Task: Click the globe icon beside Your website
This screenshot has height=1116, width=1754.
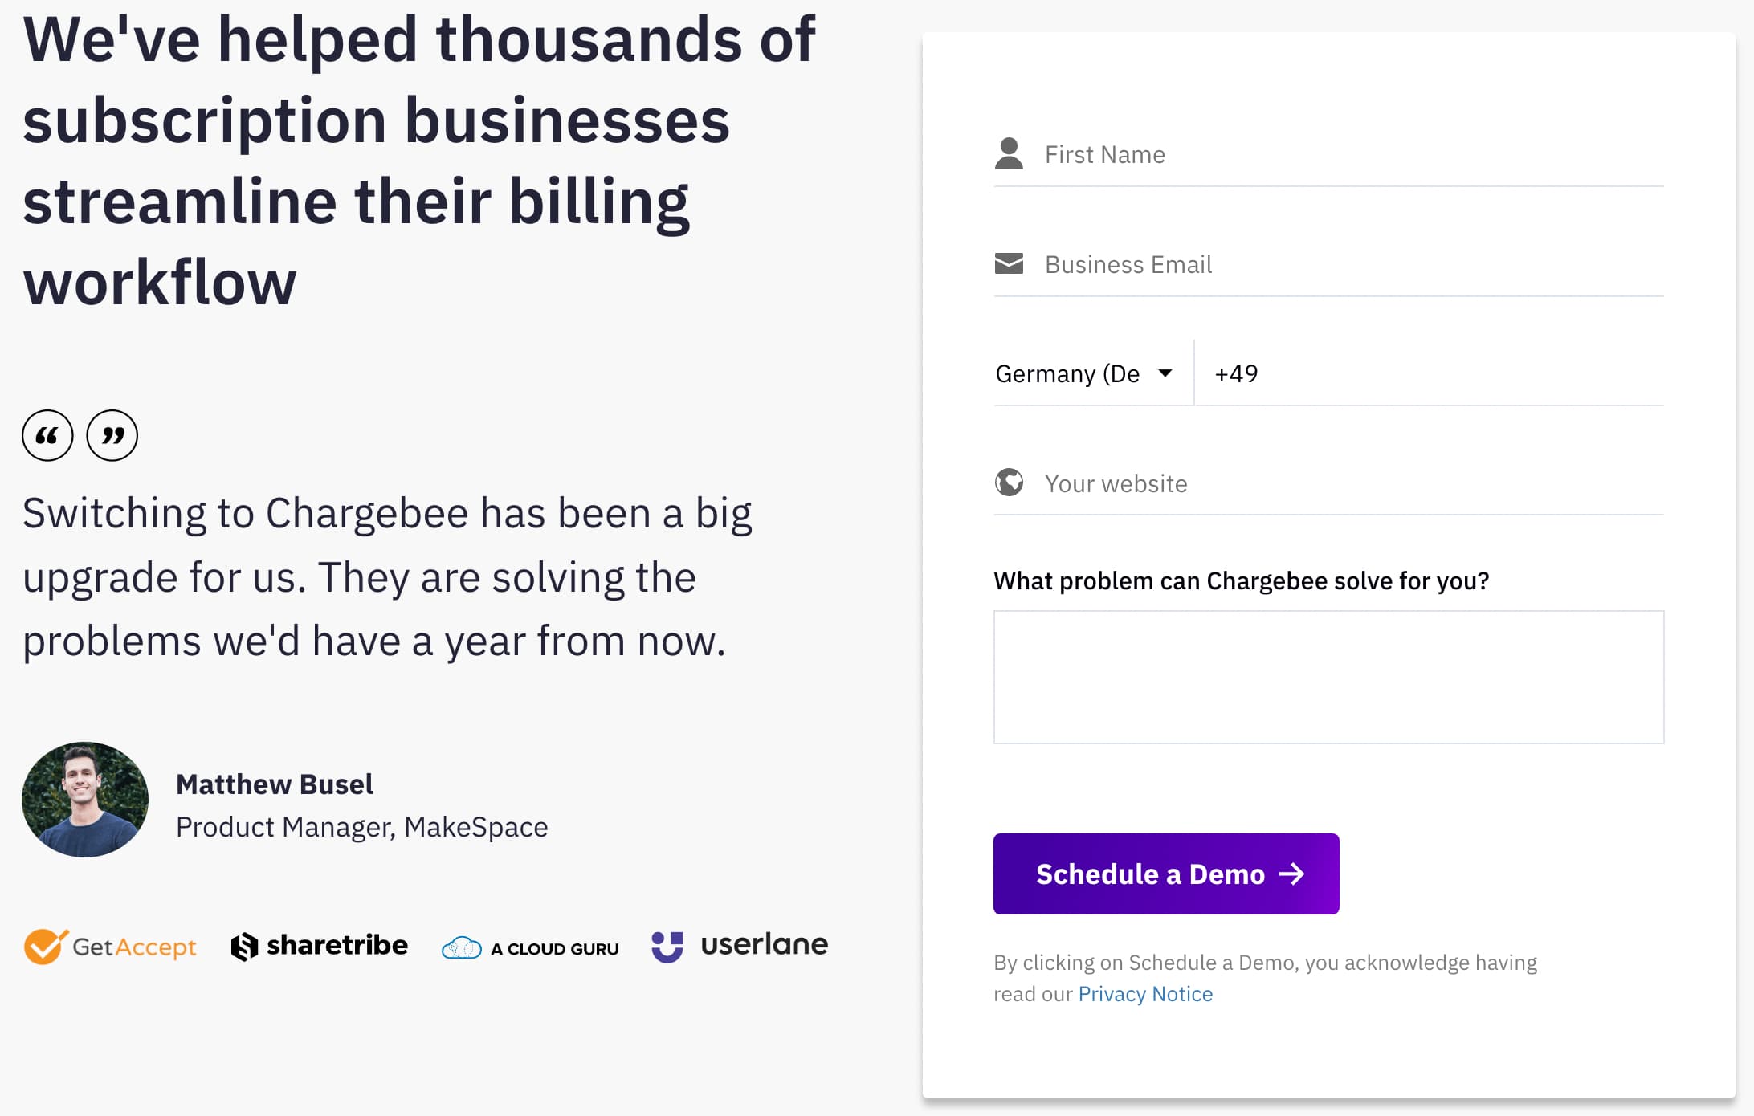Action: tap(1009, 483)
